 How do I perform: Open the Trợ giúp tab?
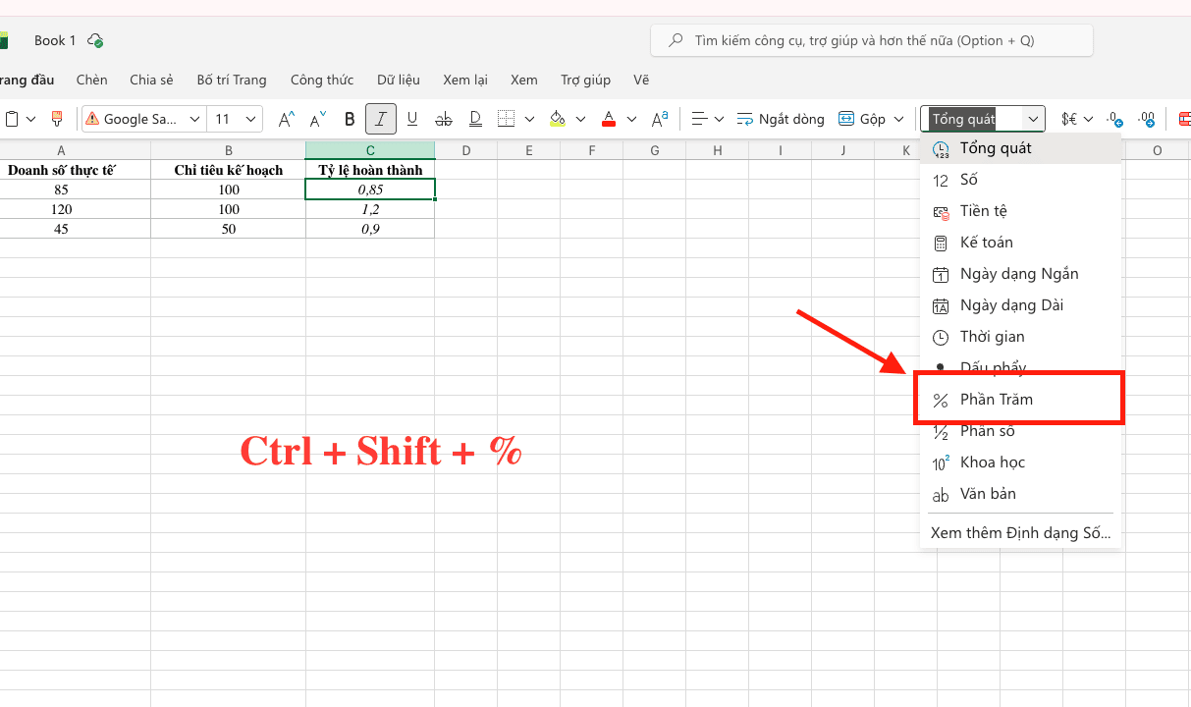point(585,80)
